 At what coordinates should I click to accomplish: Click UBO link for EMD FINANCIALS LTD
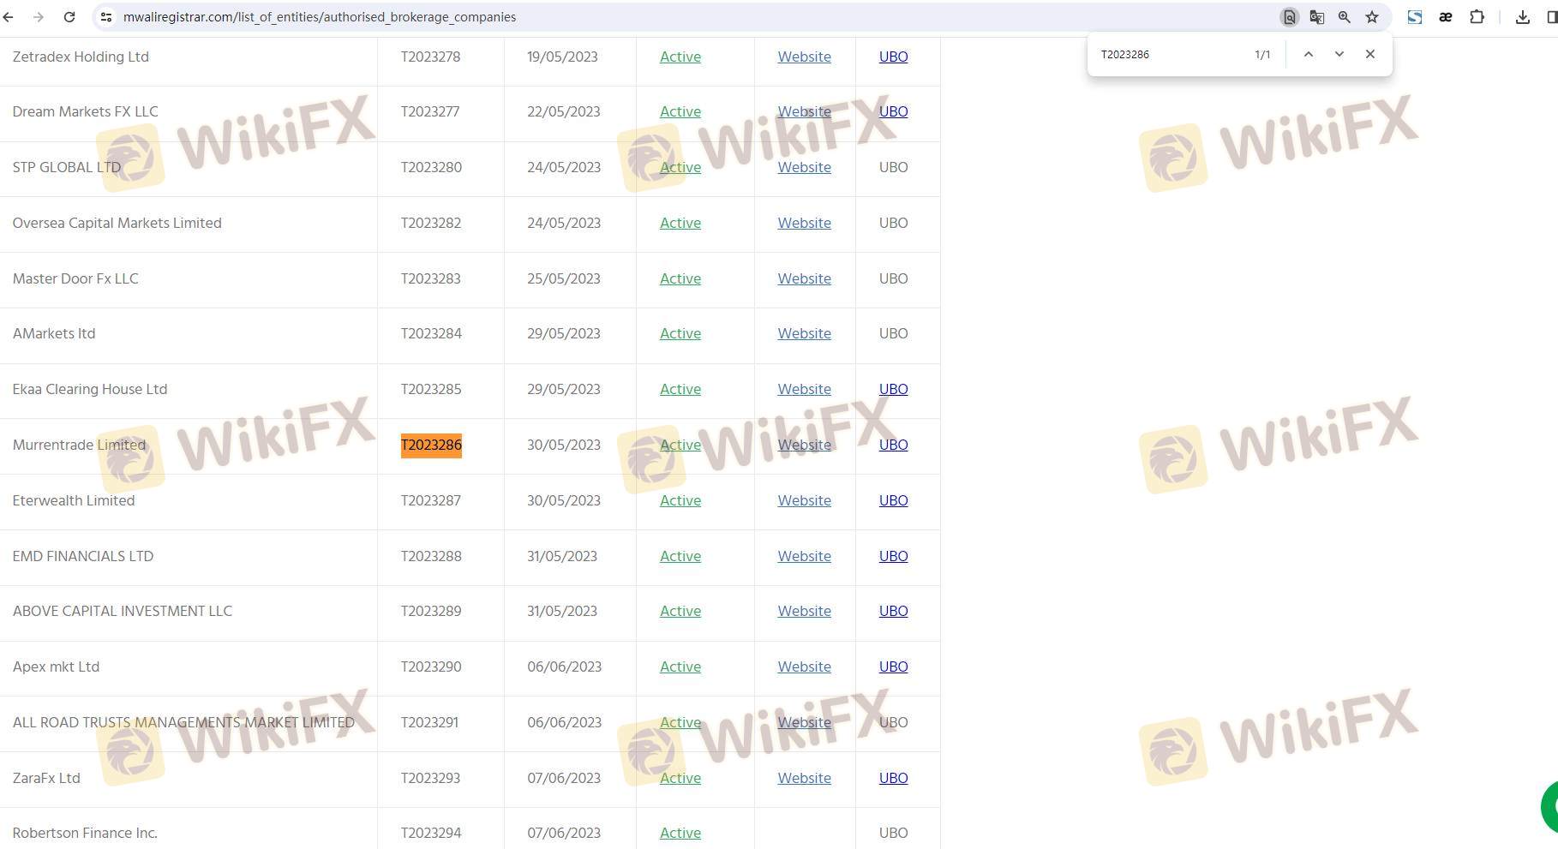(893, 556)
